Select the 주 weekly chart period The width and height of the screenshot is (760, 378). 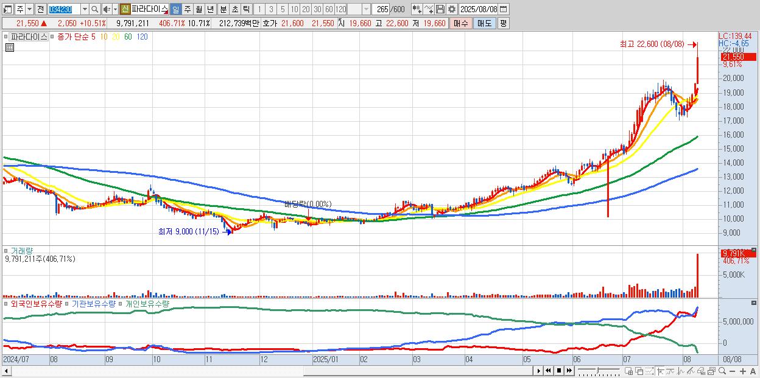[187, 9]
